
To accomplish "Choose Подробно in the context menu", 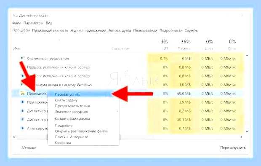I will [x=83, y=125].
